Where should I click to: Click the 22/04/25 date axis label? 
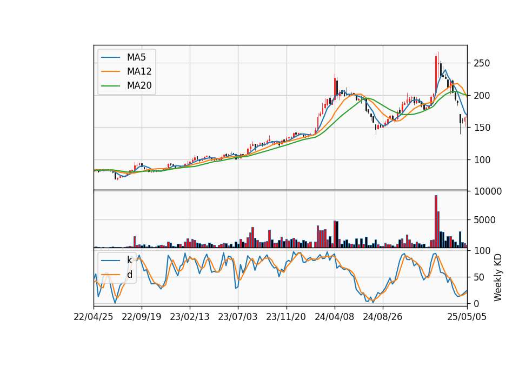coord(94,317)
